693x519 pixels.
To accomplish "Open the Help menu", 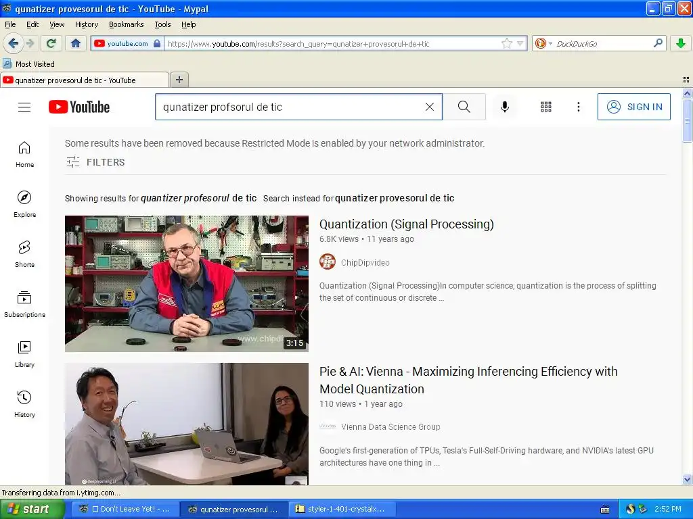I will [188, 24].
